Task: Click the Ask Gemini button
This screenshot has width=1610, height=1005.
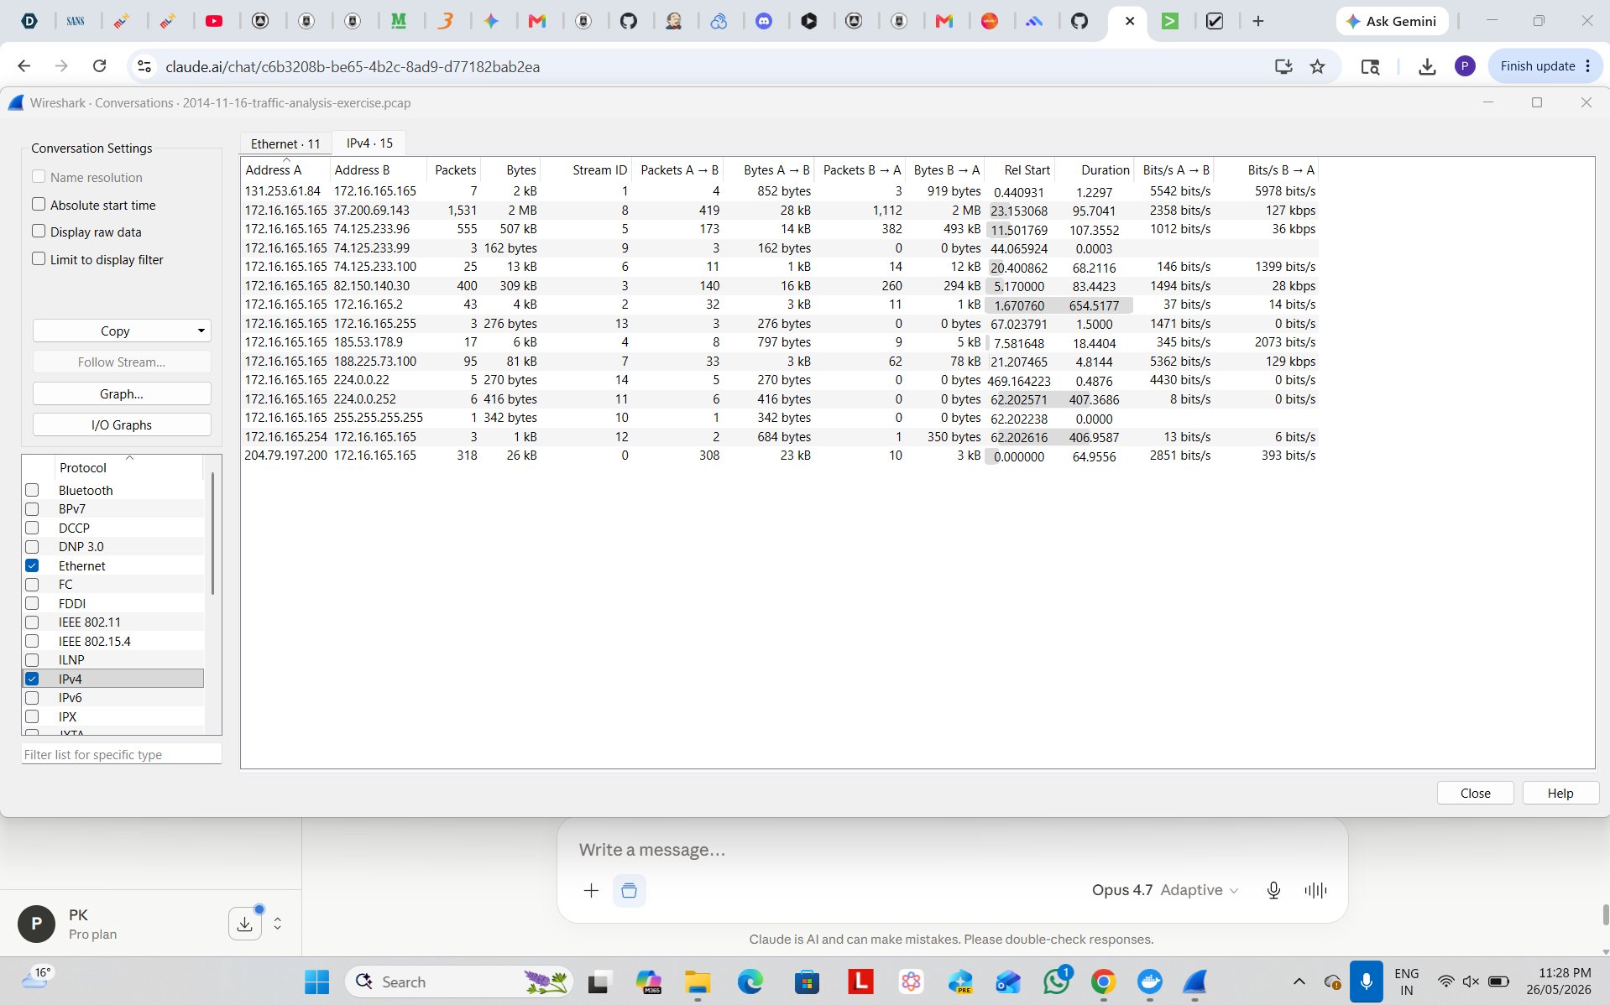Action: [x=1392, y=21]
